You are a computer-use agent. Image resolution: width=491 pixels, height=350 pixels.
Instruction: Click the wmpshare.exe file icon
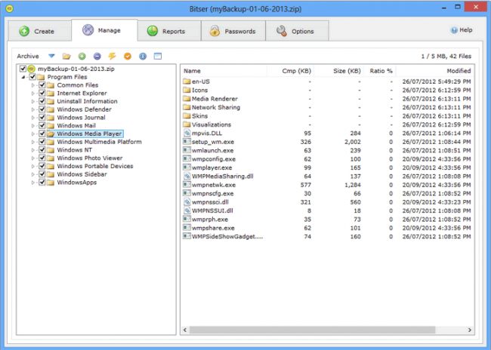click(x=187, y=228)
